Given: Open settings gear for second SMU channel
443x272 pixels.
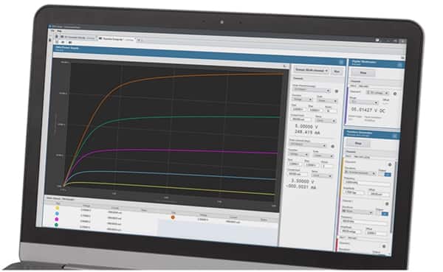Looking at the screenshot, I should 332,147.
